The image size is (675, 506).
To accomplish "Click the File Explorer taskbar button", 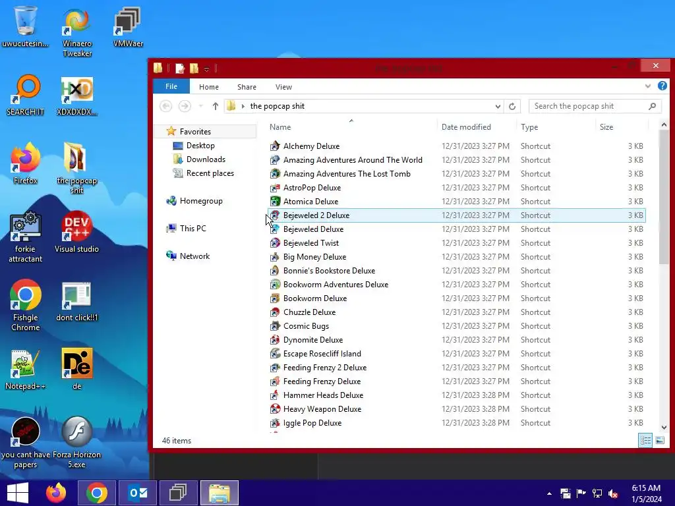I will 220,493.
